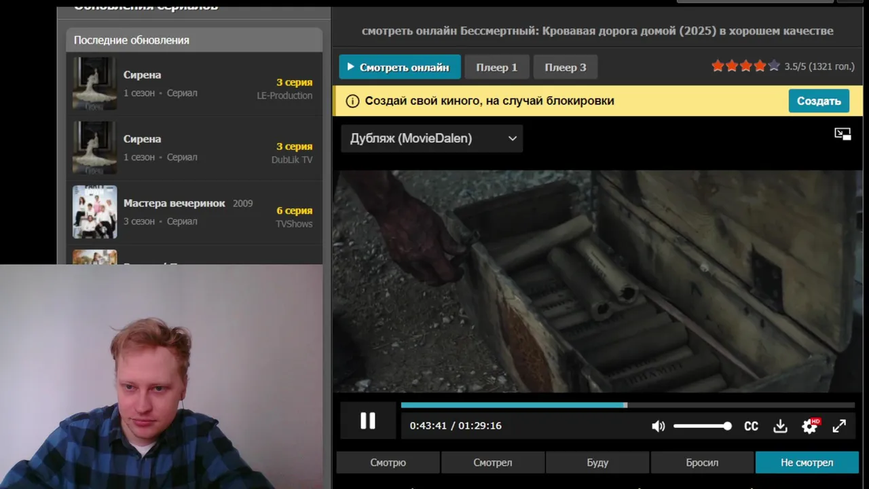Image resolution: width=869 pixels, height=489 pixels.
Task: Click 6 серия label for Мастера вечеринок
Action: (x=295, y=211)
